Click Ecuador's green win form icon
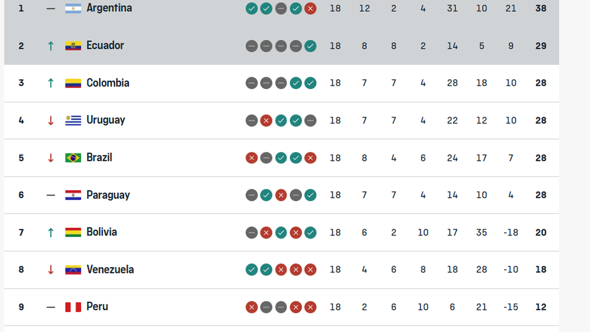The height and width of the screenshot is (332, 590). click(310, 46)
